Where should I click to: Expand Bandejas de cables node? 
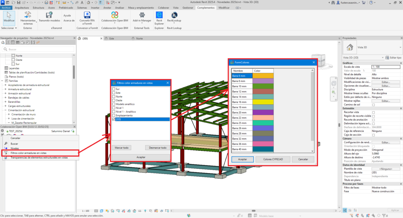(x=6, y=98)
